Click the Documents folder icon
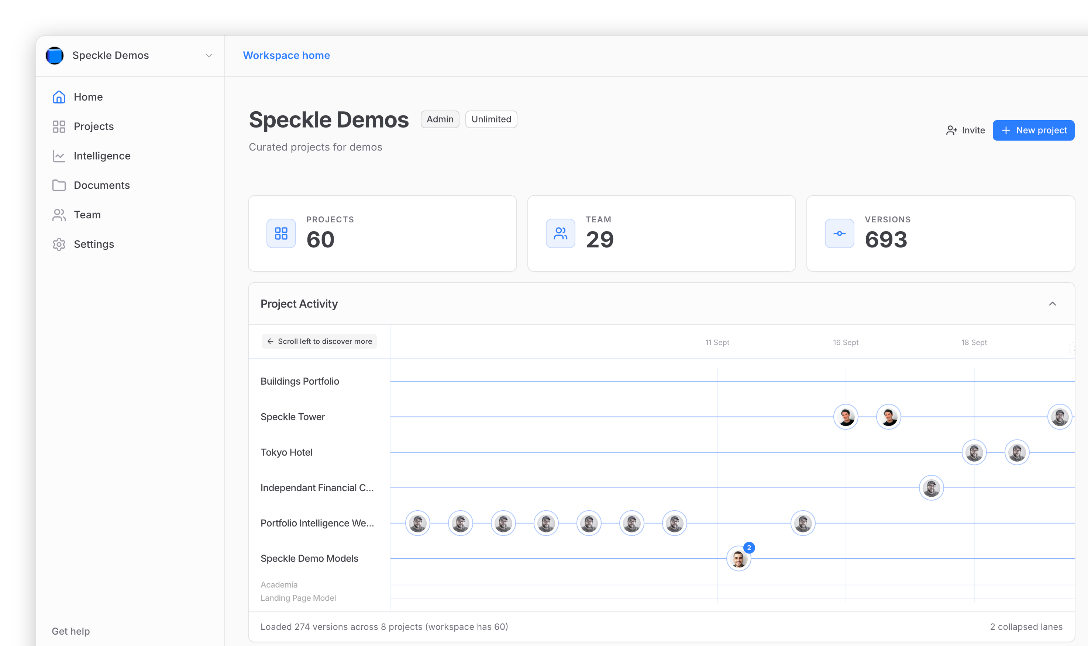The height and width of the screenshot is (646, 1088). pos(59,185)
